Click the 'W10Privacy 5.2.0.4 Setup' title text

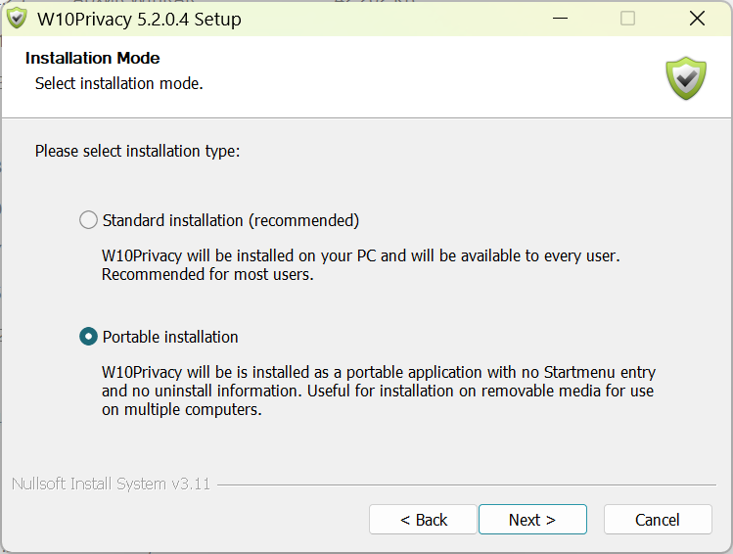pyautogui.click(x=139, y=20)
